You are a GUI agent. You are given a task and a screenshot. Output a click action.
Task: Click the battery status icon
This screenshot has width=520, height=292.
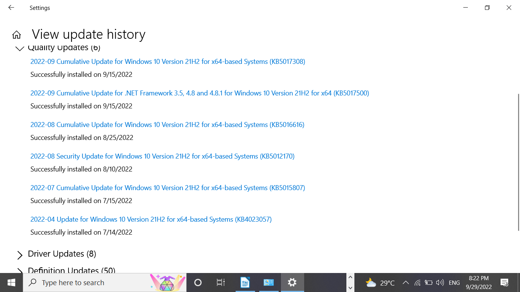[429, 282]
